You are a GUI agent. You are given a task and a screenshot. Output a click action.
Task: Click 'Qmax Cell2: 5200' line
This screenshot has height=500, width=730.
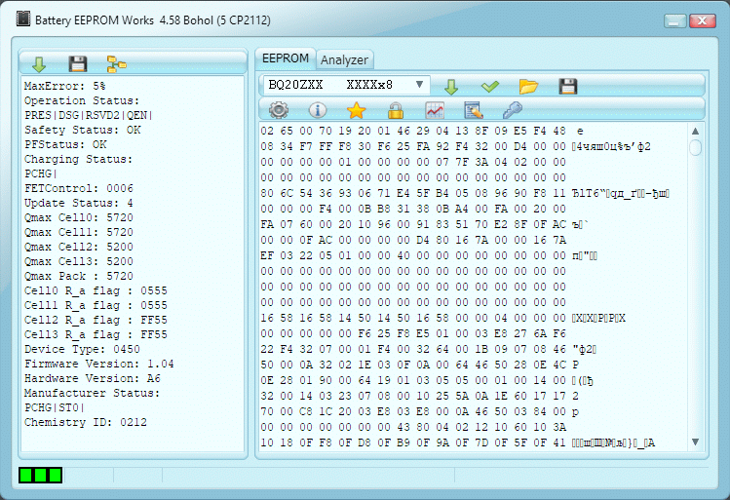[79, 247]
